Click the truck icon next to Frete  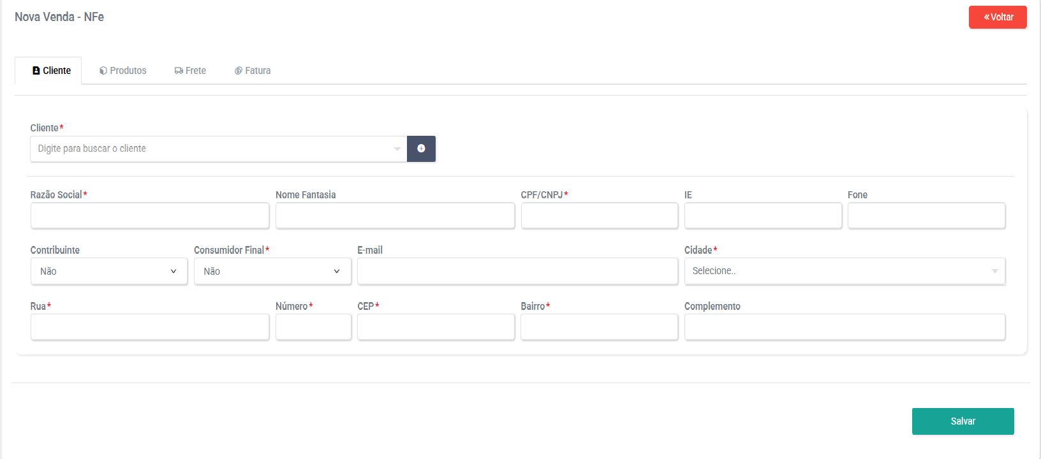click(179, 70)
